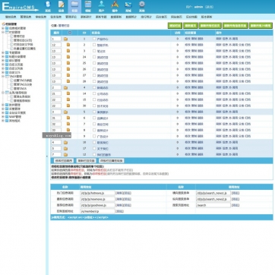Open the 其他 (Other) gear icon
Image resolution: width=275 pixels, height=275 pixels.
point(142,6)
